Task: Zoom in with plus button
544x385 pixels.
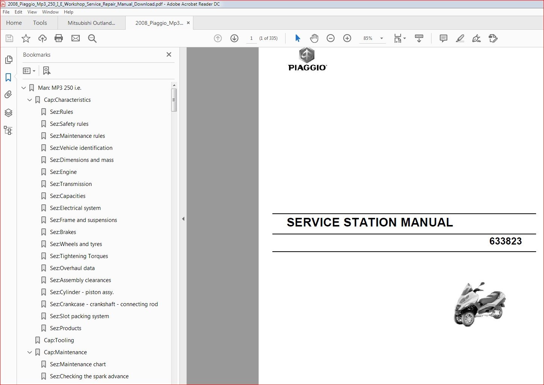Action: [x=347, y=38]
